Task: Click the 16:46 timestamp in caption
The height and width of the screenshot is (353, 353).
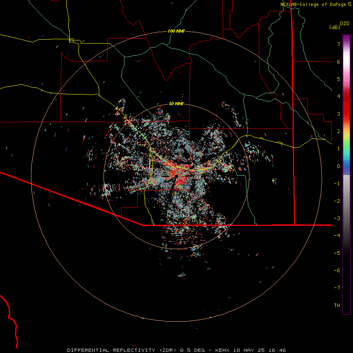Action: [x=277, y=350]
